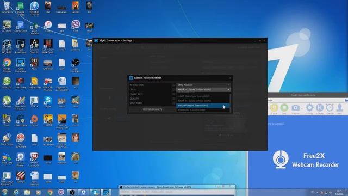Click Snapshot camera icon in Free2X toolbar
The height and width of the screenshot is (196, 348).
click(296, 109)
